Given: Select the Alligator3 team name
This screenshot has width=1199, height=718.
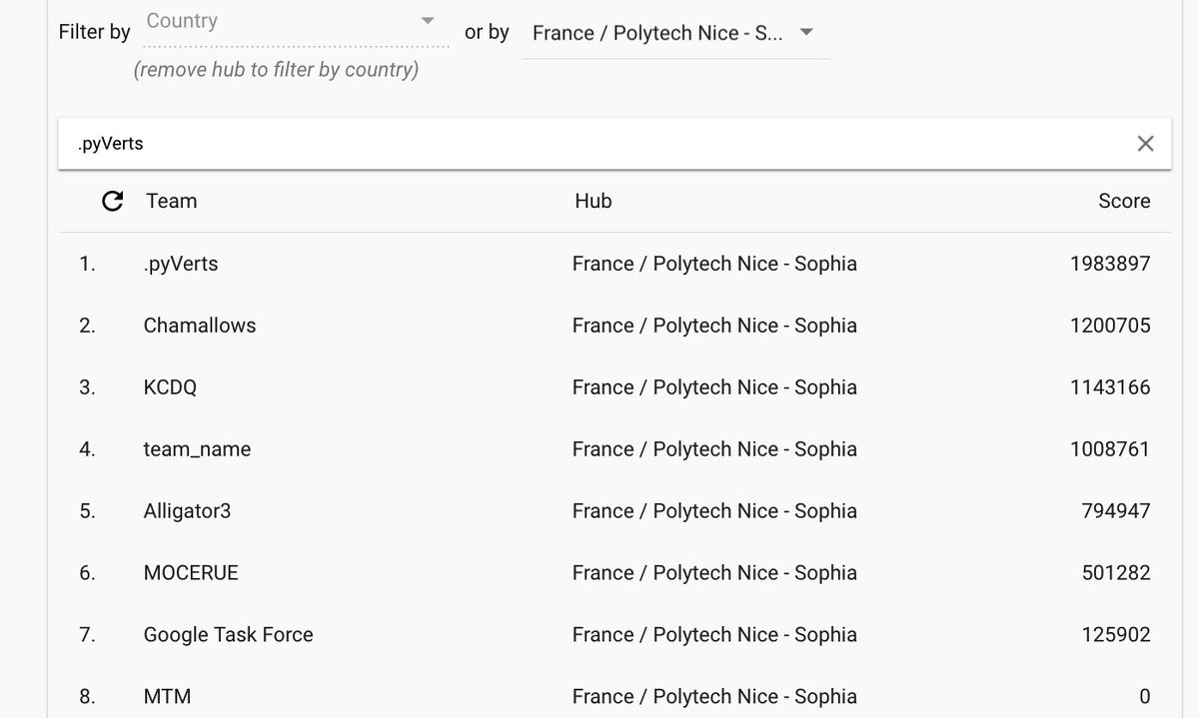Looking at the screenshot, I should click(187, 511).
